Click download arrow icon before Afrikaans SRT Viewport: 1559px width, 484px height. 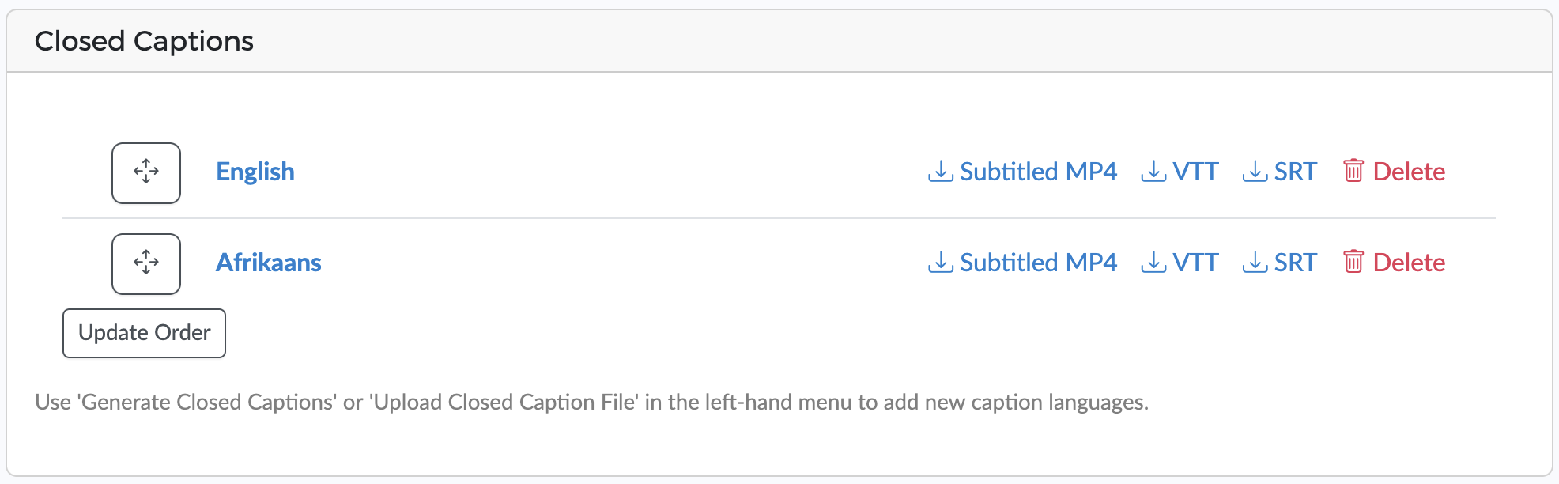1255,262
